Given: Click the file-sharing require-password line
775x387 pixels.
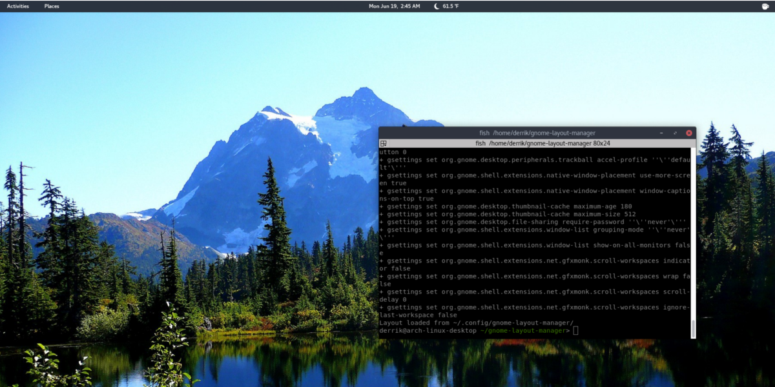Looking at the screenshot, I should (533, 222).
